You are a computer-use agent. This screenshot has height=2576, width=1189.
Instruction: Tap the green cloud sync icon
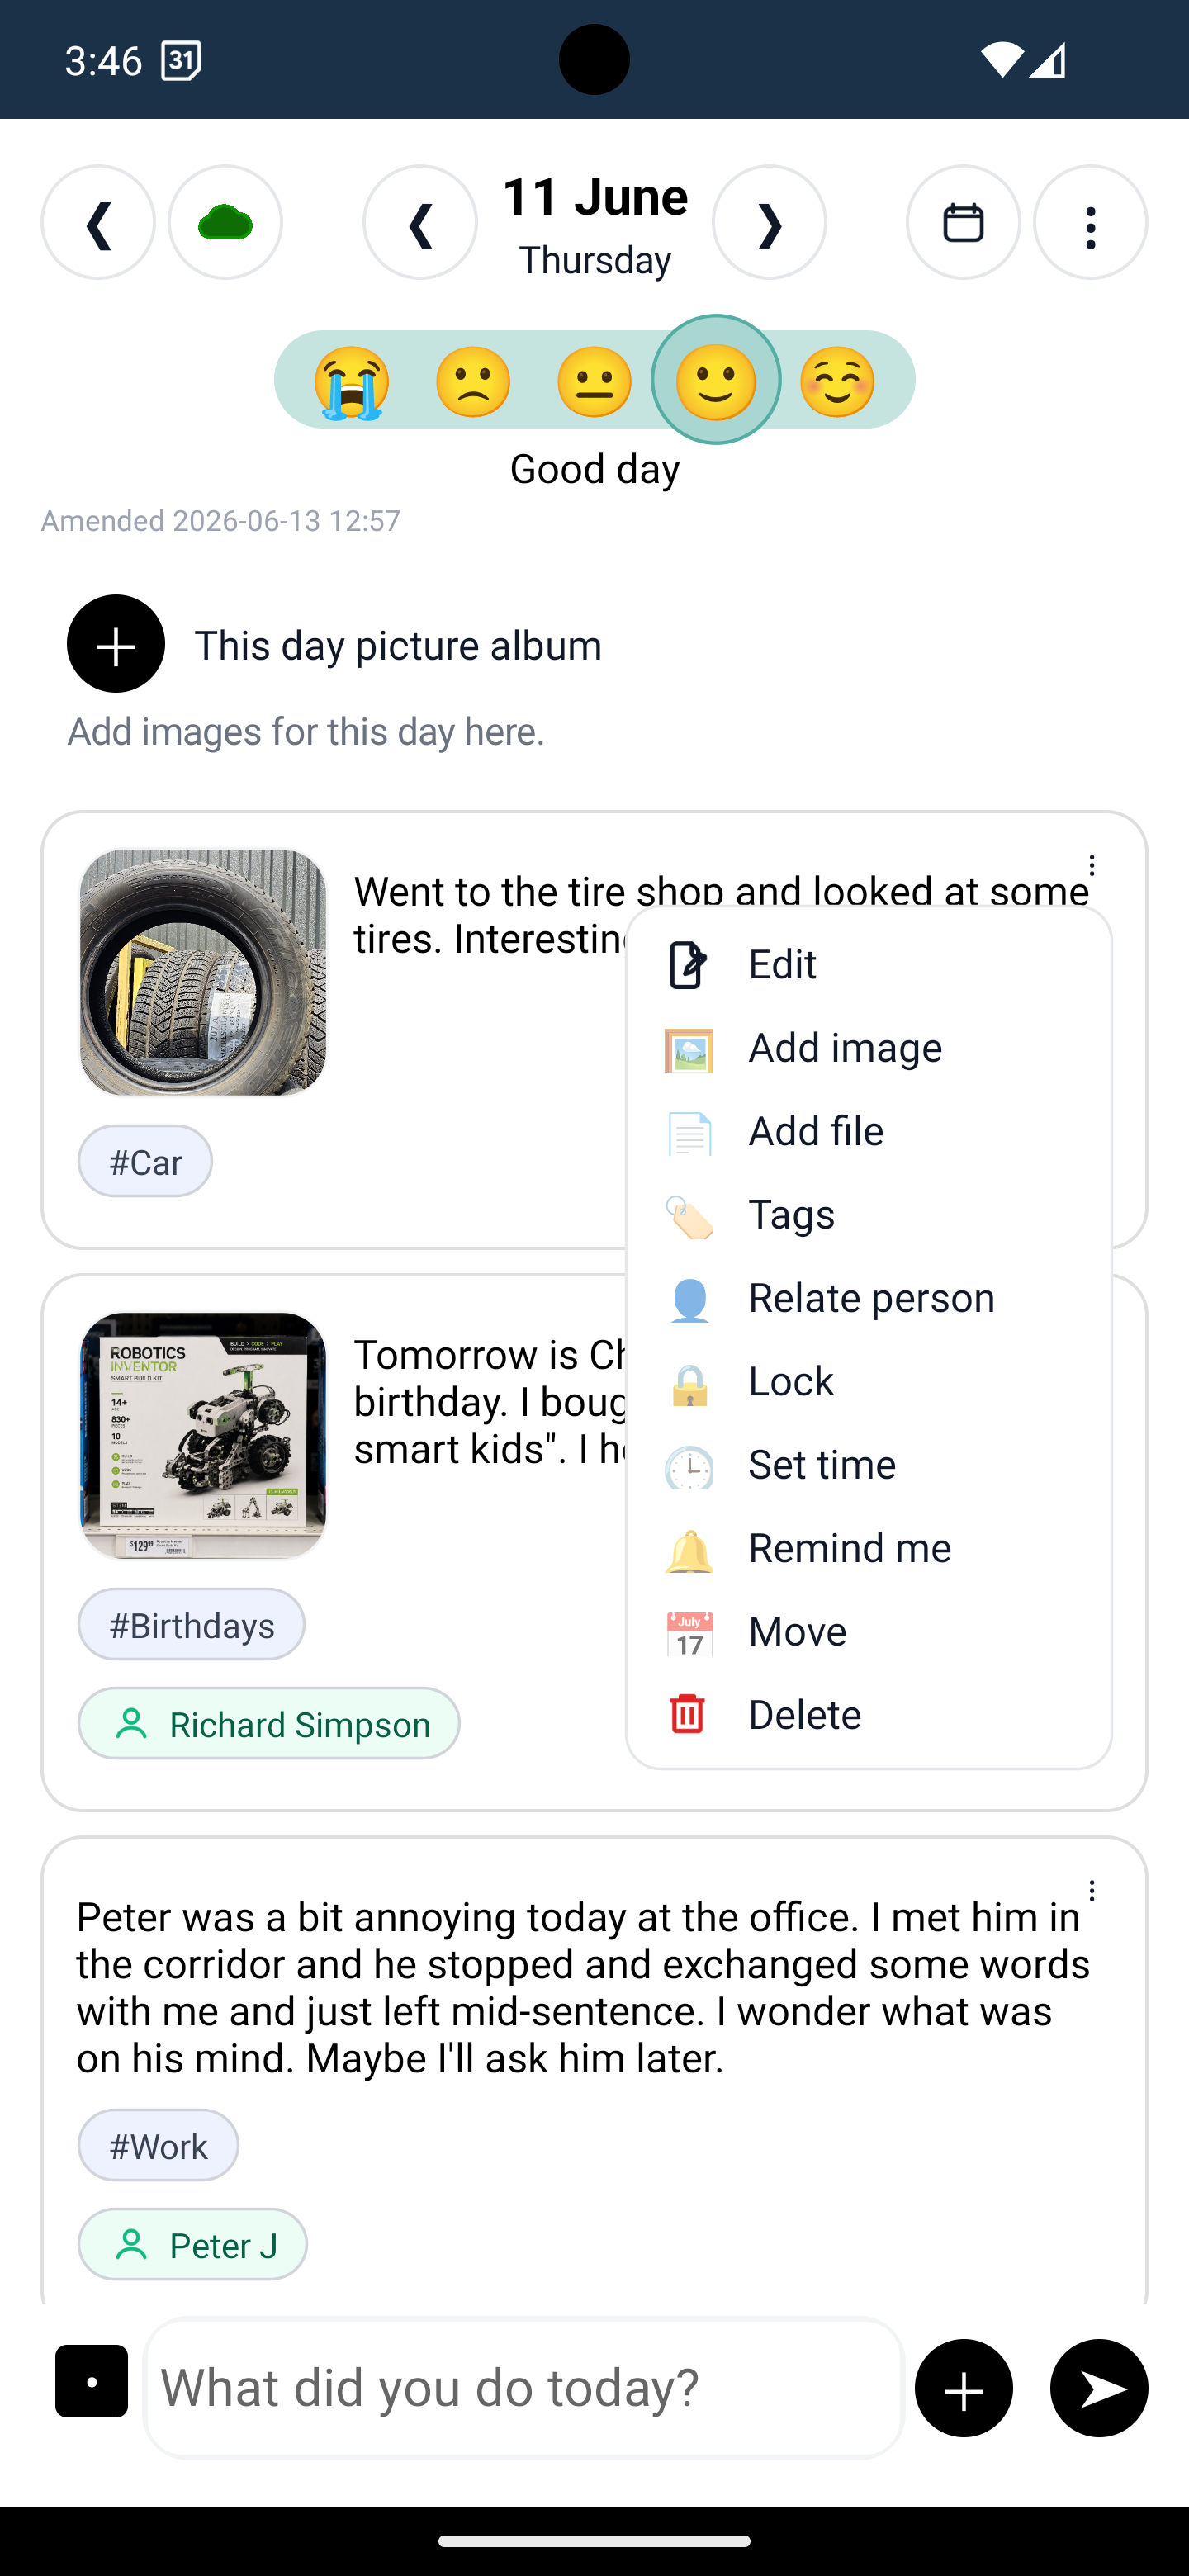(225, 222)
